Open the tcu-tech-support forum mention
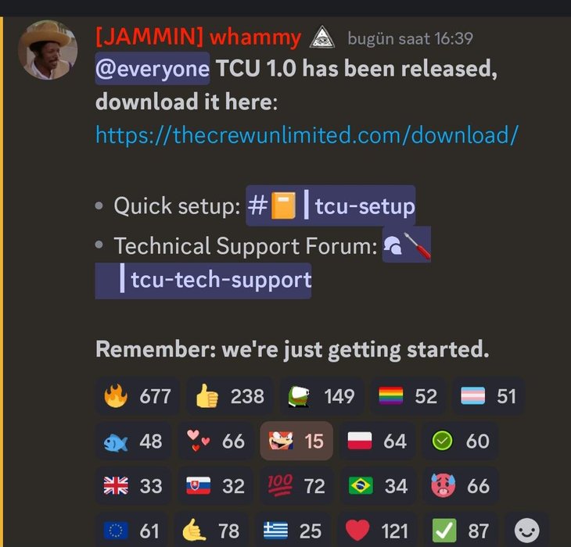 pyautogui.click(x=203, y=280)
